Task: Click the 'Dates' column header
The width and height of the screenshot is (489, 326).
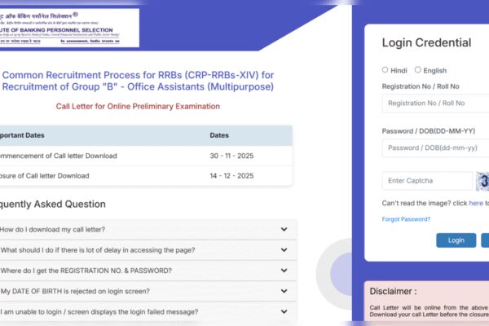Action: pyautogui.click(x=219, y=135)
